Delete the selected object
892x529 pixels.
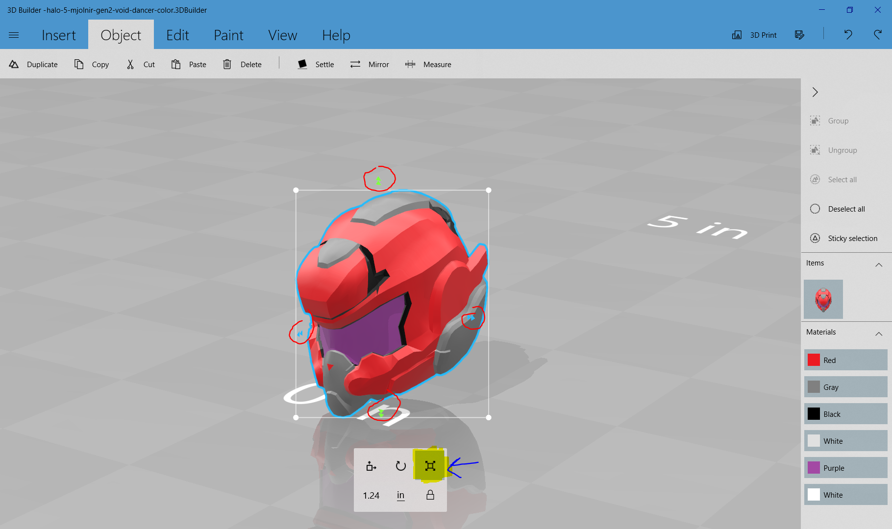242,64
